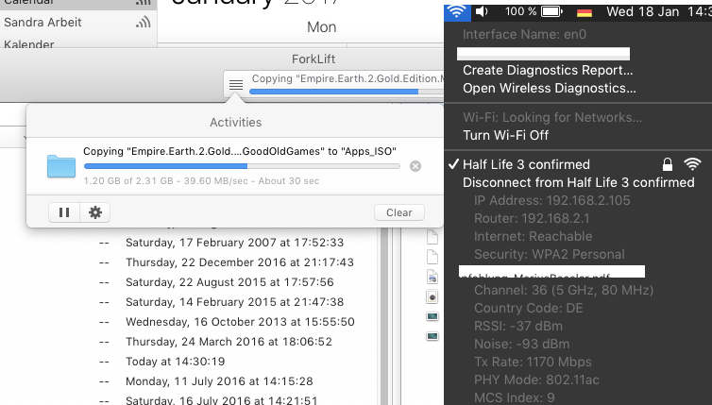Click the menu bar date and time
Viewport: 712px width, 405px height.
point(658,12)
